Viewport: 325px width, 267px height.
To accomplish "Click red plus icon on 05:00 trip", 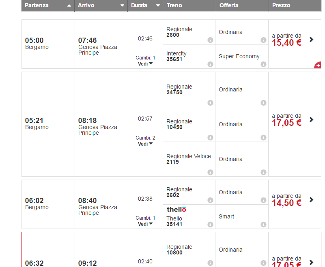I will [318, 65].
